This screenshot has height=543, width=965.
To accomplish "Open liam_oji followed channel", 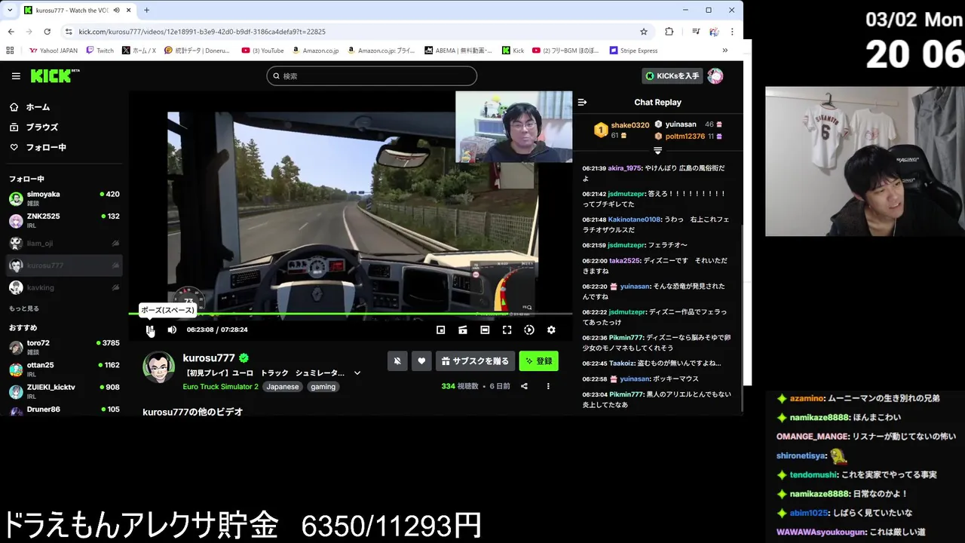I will (64, 243).
